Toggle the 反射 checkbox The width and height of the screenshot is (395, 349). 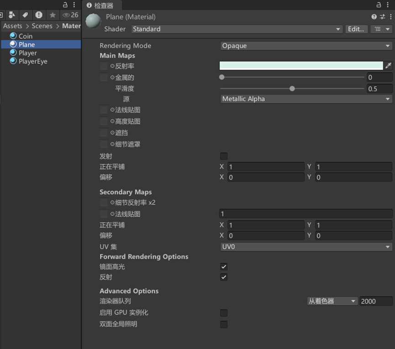click(224, 277)
